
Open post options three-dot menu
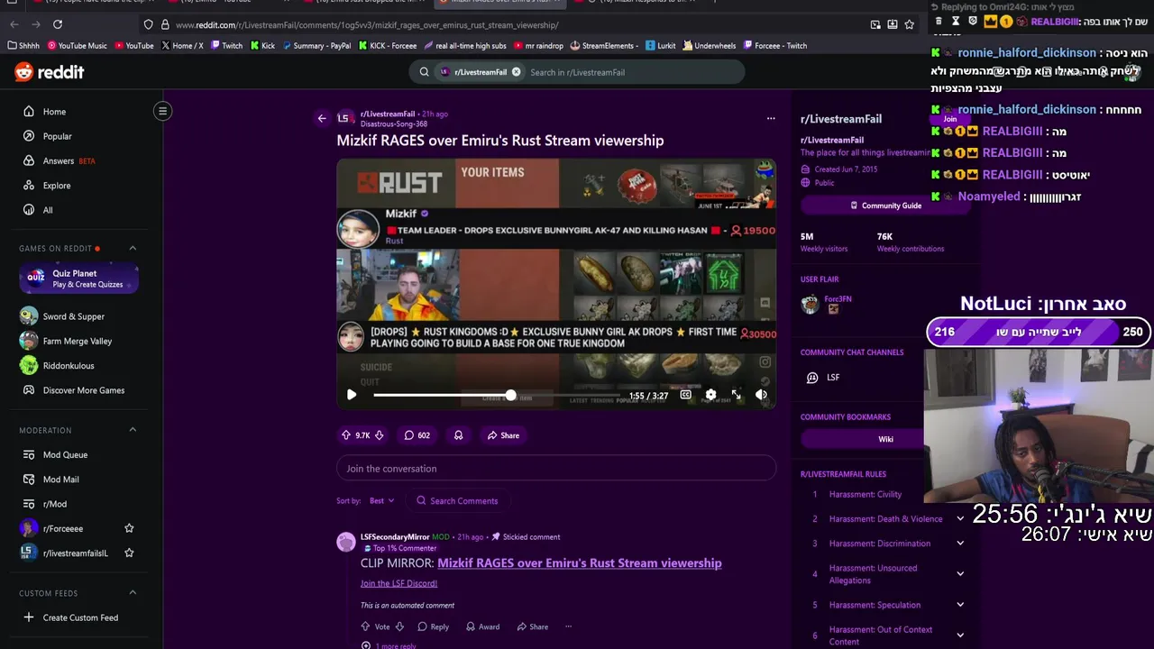point(771,118)
